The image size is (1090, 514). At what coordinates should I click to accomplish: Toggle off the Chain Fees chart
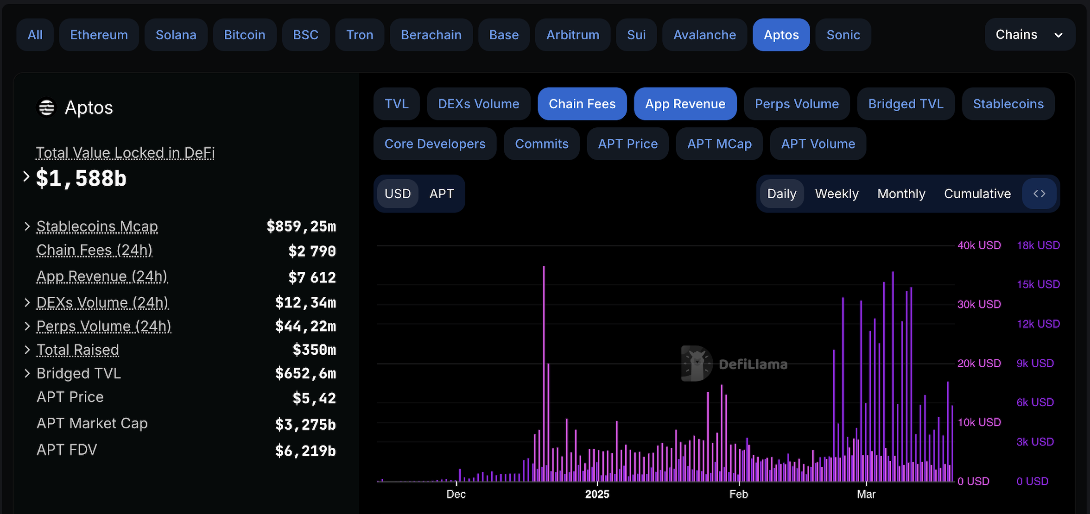click(582, 104)
